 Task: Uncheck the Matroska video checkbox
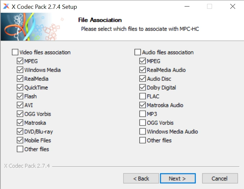[x=20, y=123]
